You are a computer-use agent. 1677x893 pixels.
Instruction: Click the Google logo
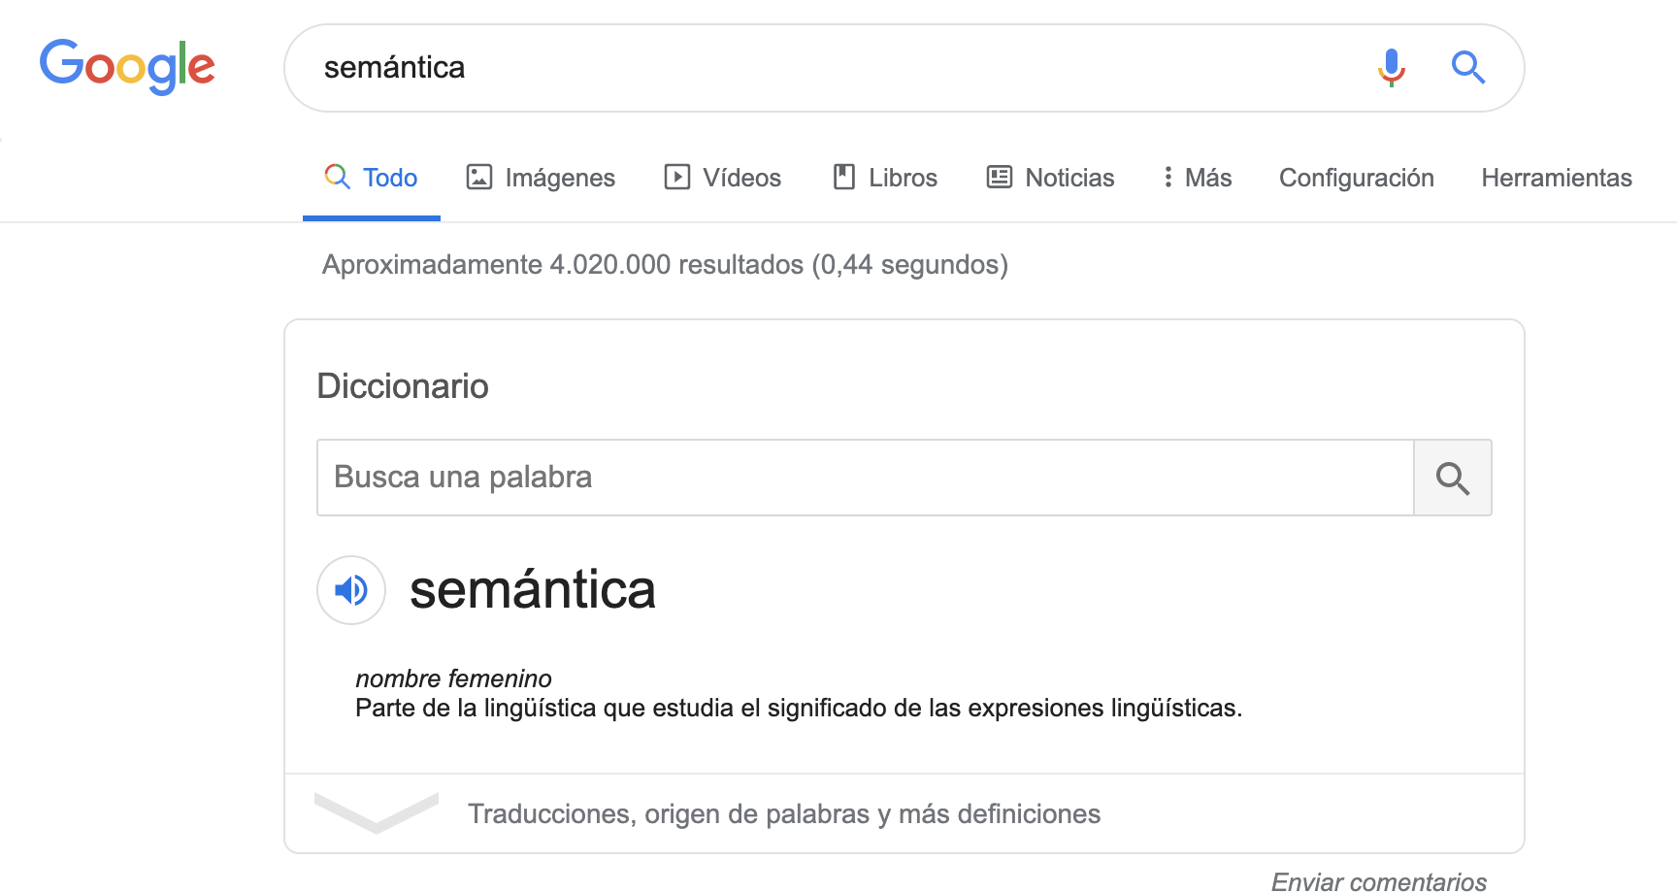click(127, 66)
